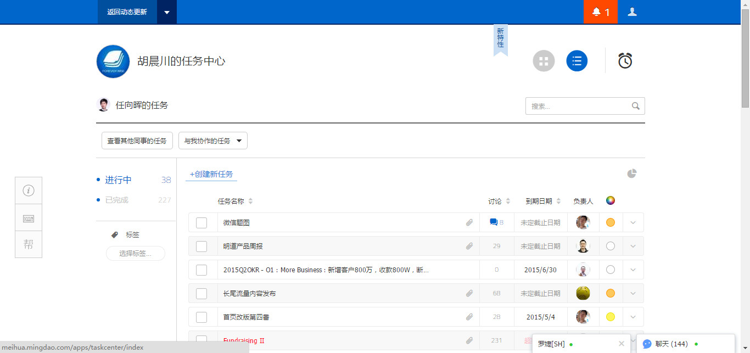Click +创建新任务 link

211,174
